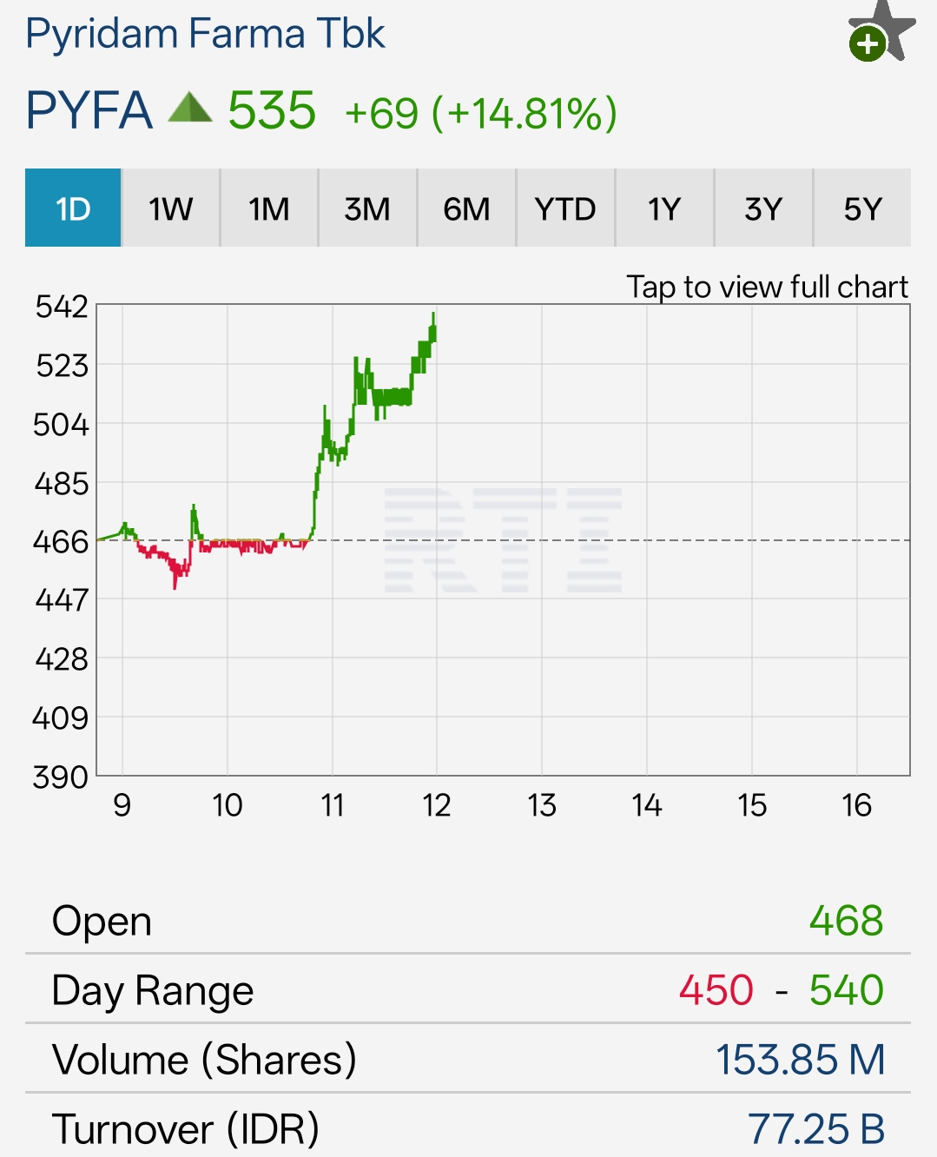The height and width of the screenshot is (1157, 937).
Task: Click the Turnover (IDR) label
Action: pos(186,1129)
